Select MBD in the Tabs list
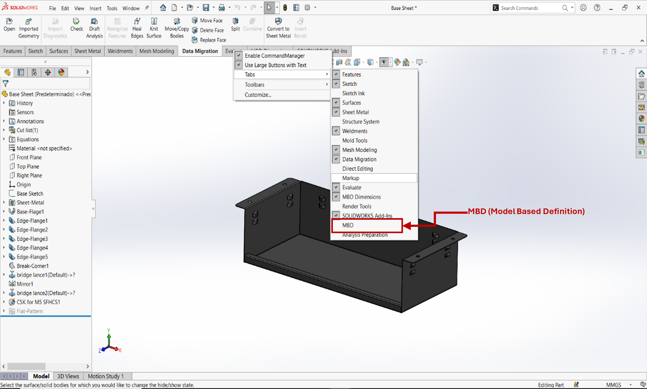 [x=348, y=225]
